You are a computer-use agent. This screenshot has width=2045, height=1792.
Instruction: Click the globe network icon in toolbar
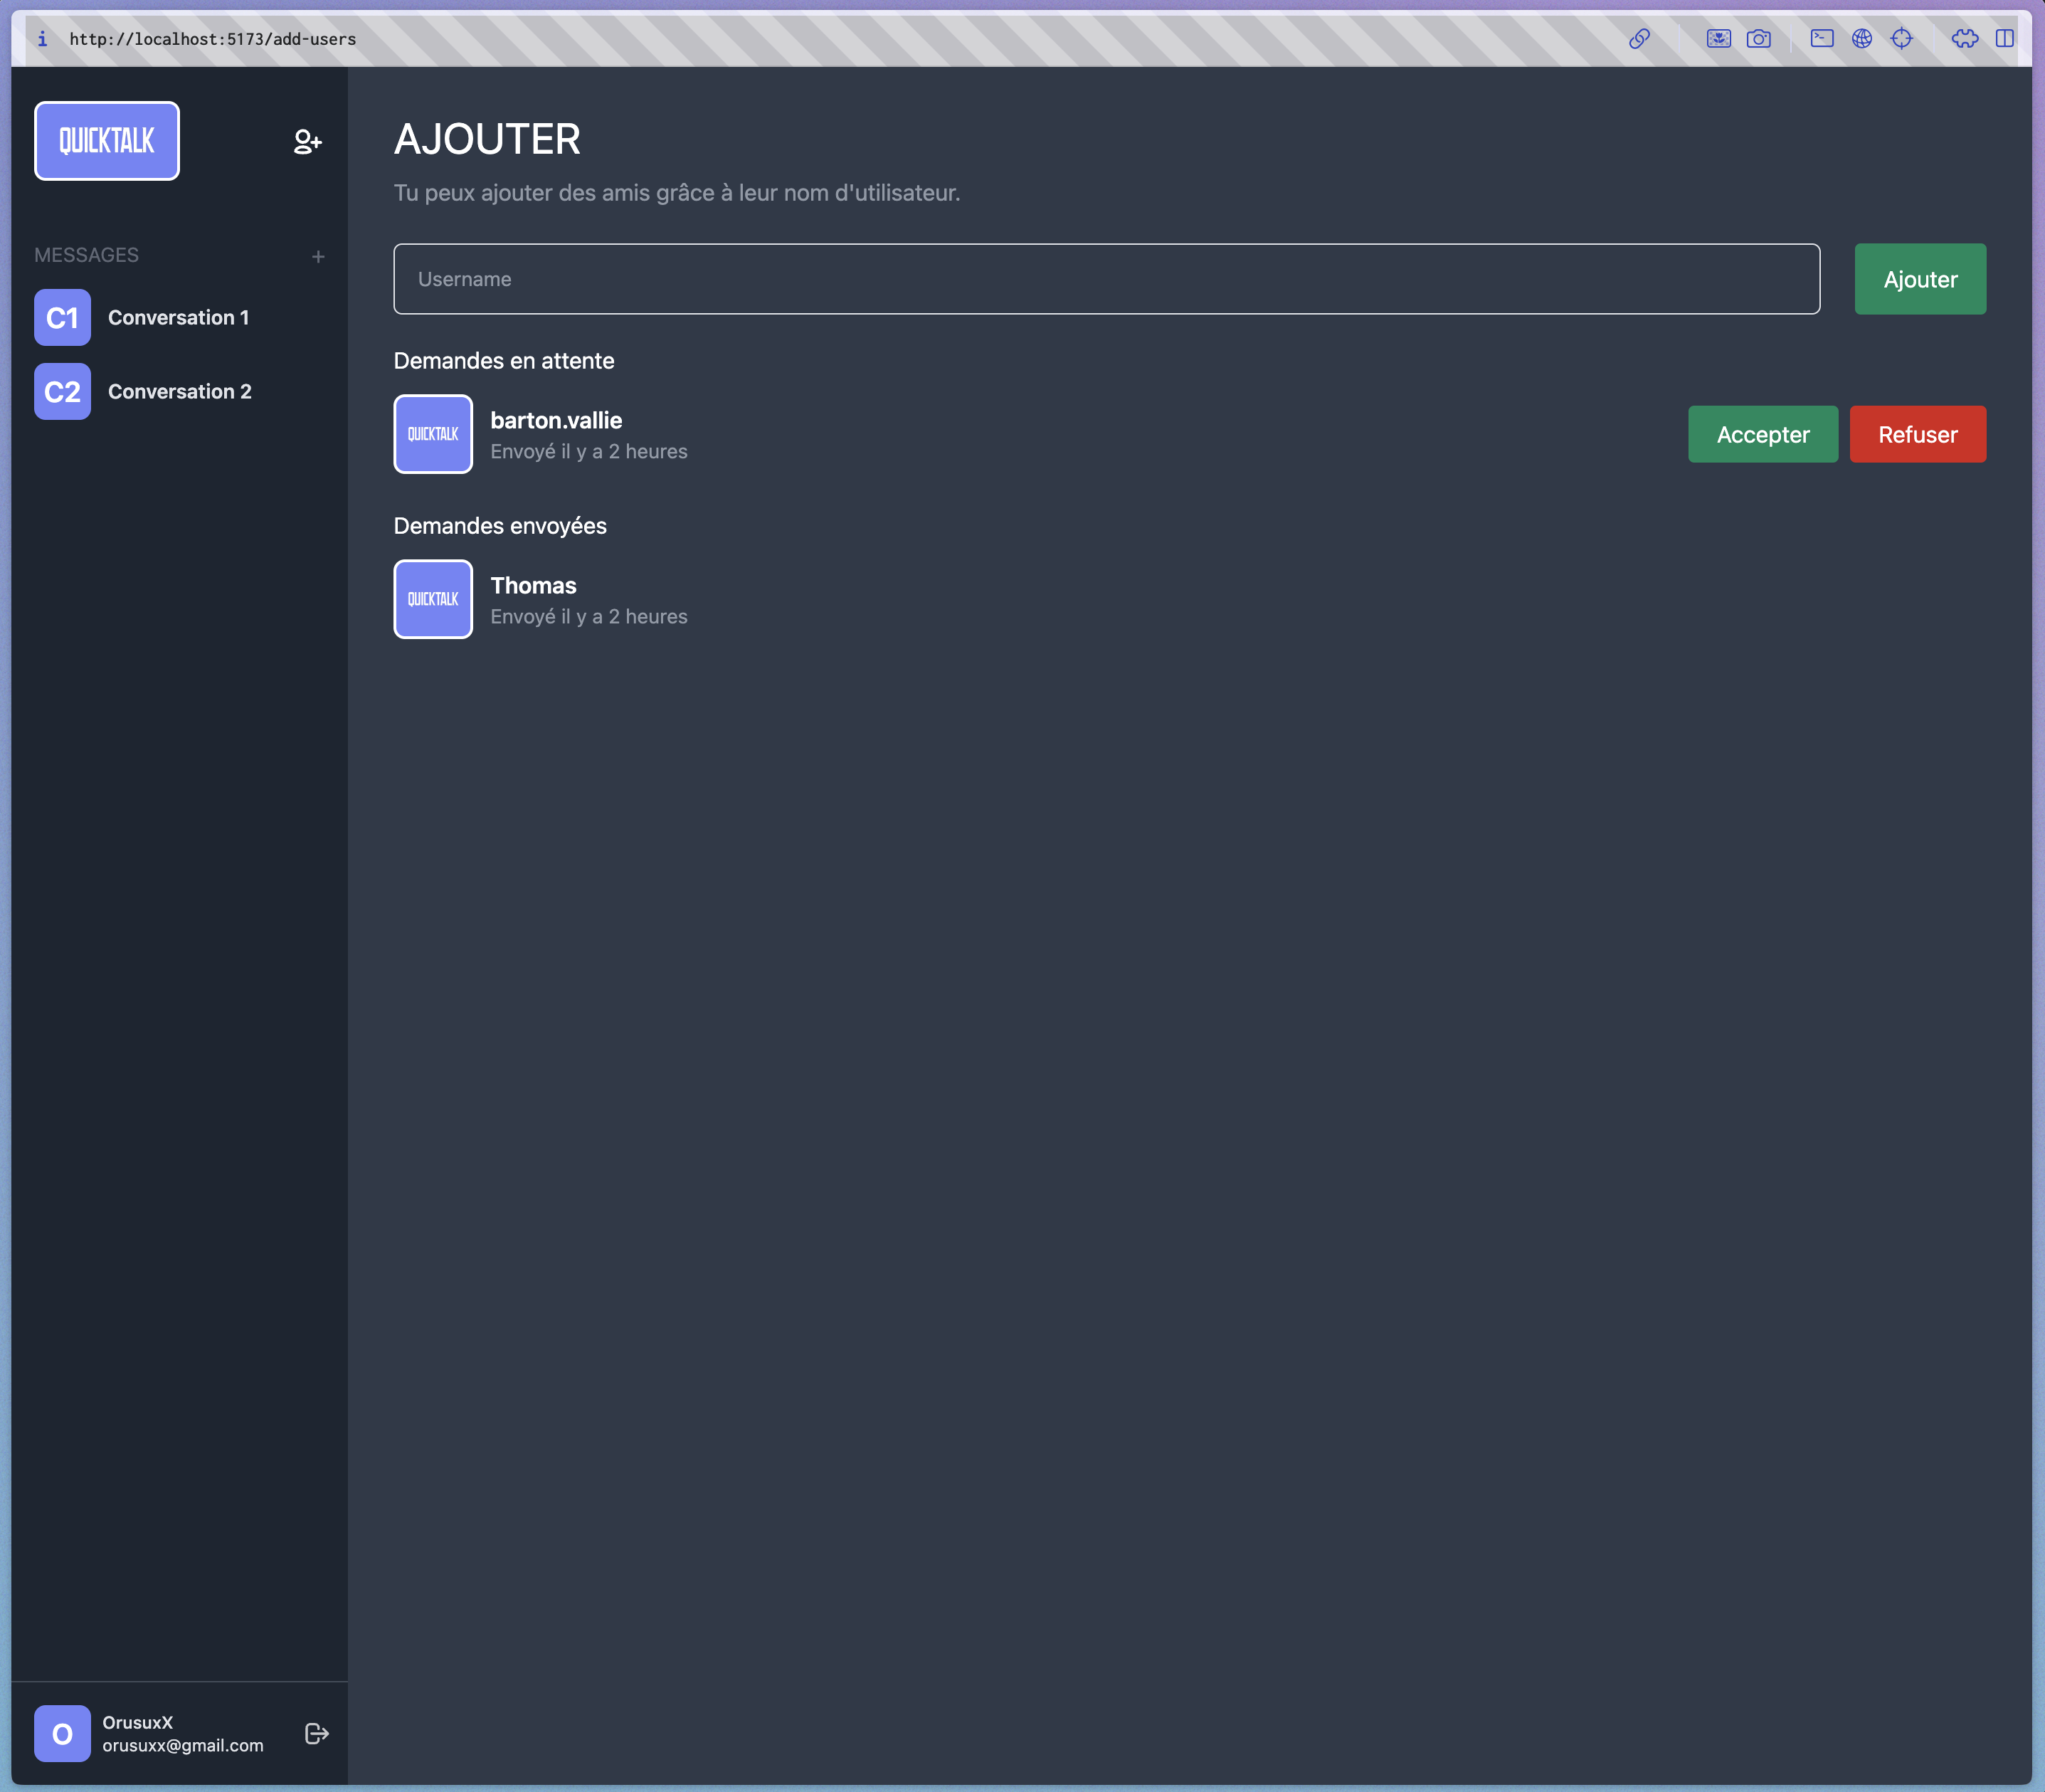click(x=1861, y=39)
